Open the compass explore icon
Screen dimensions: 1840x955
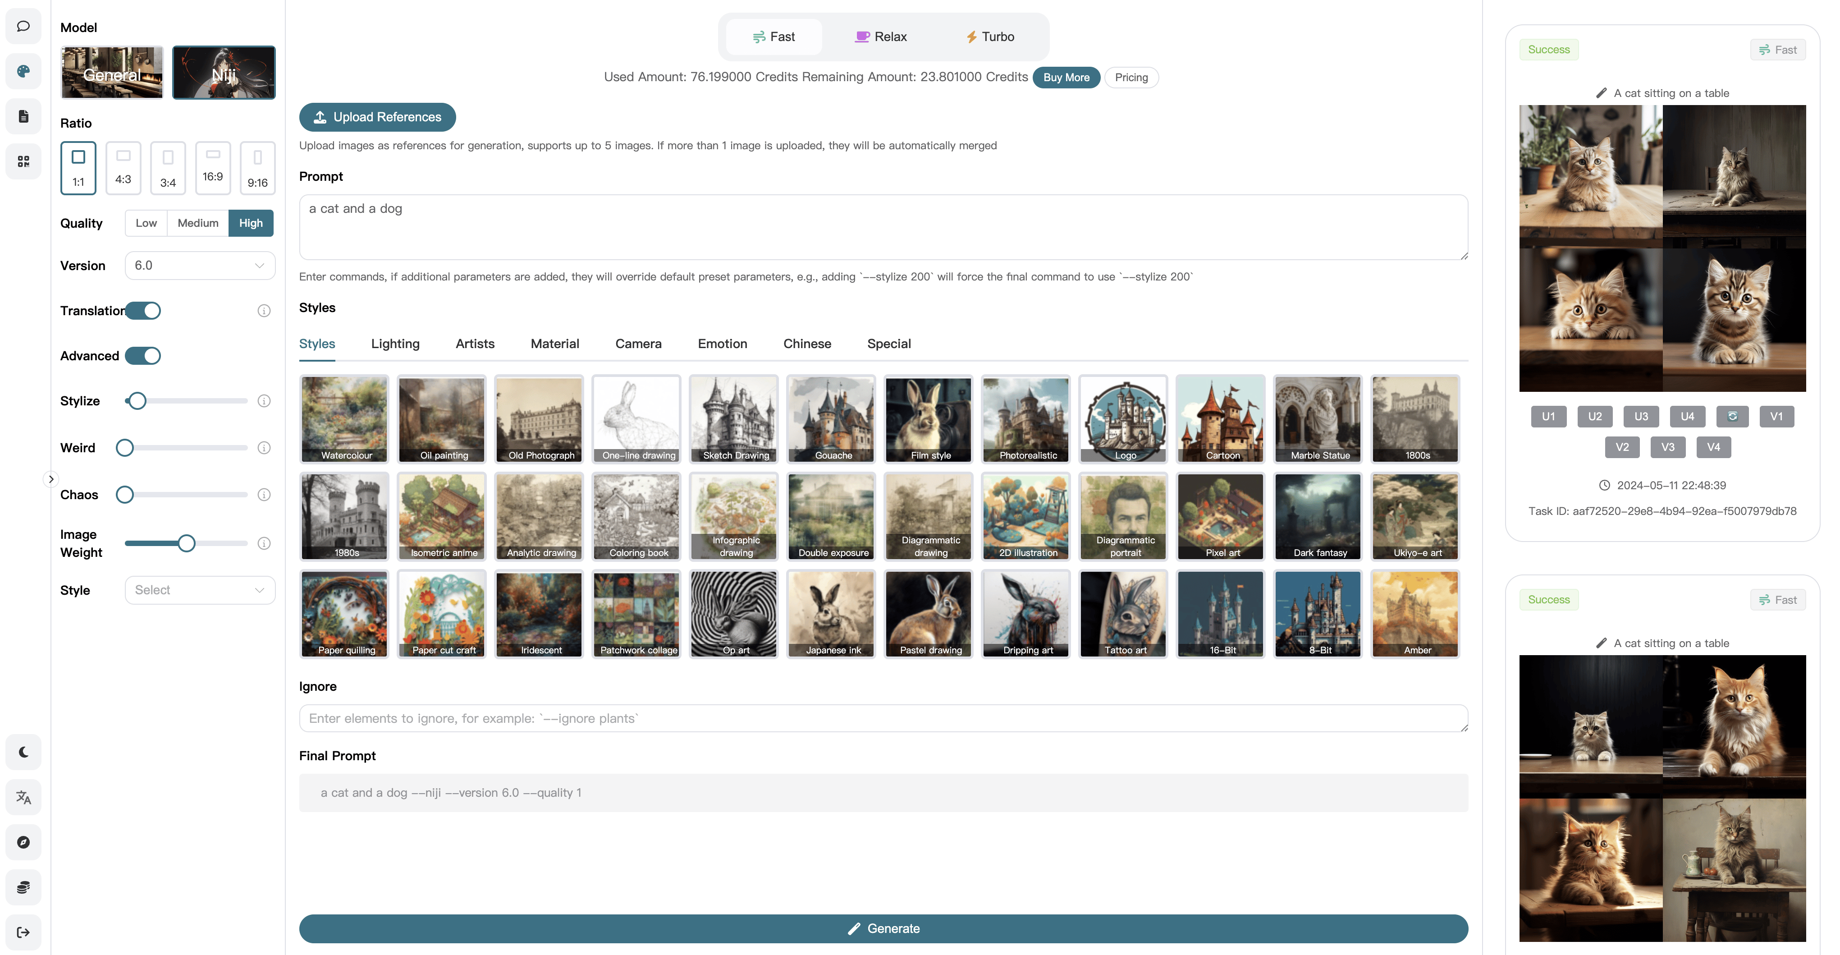click(23, 842)
